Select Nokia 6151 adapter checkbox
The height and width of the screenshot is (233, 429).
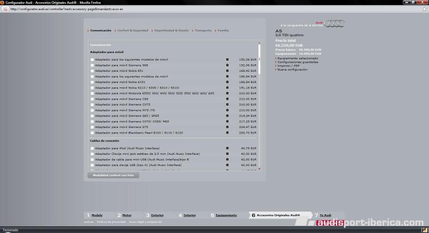point(92,82)
